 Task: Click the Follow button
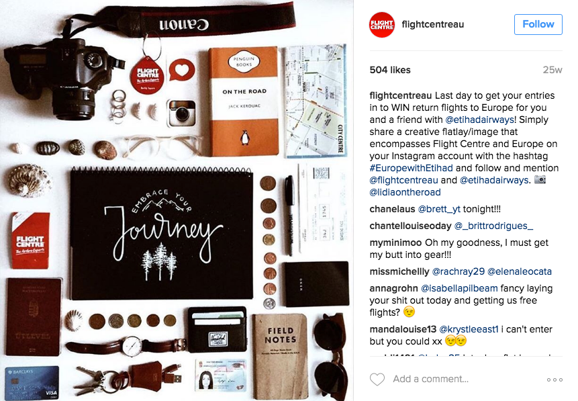pos(538,24)
